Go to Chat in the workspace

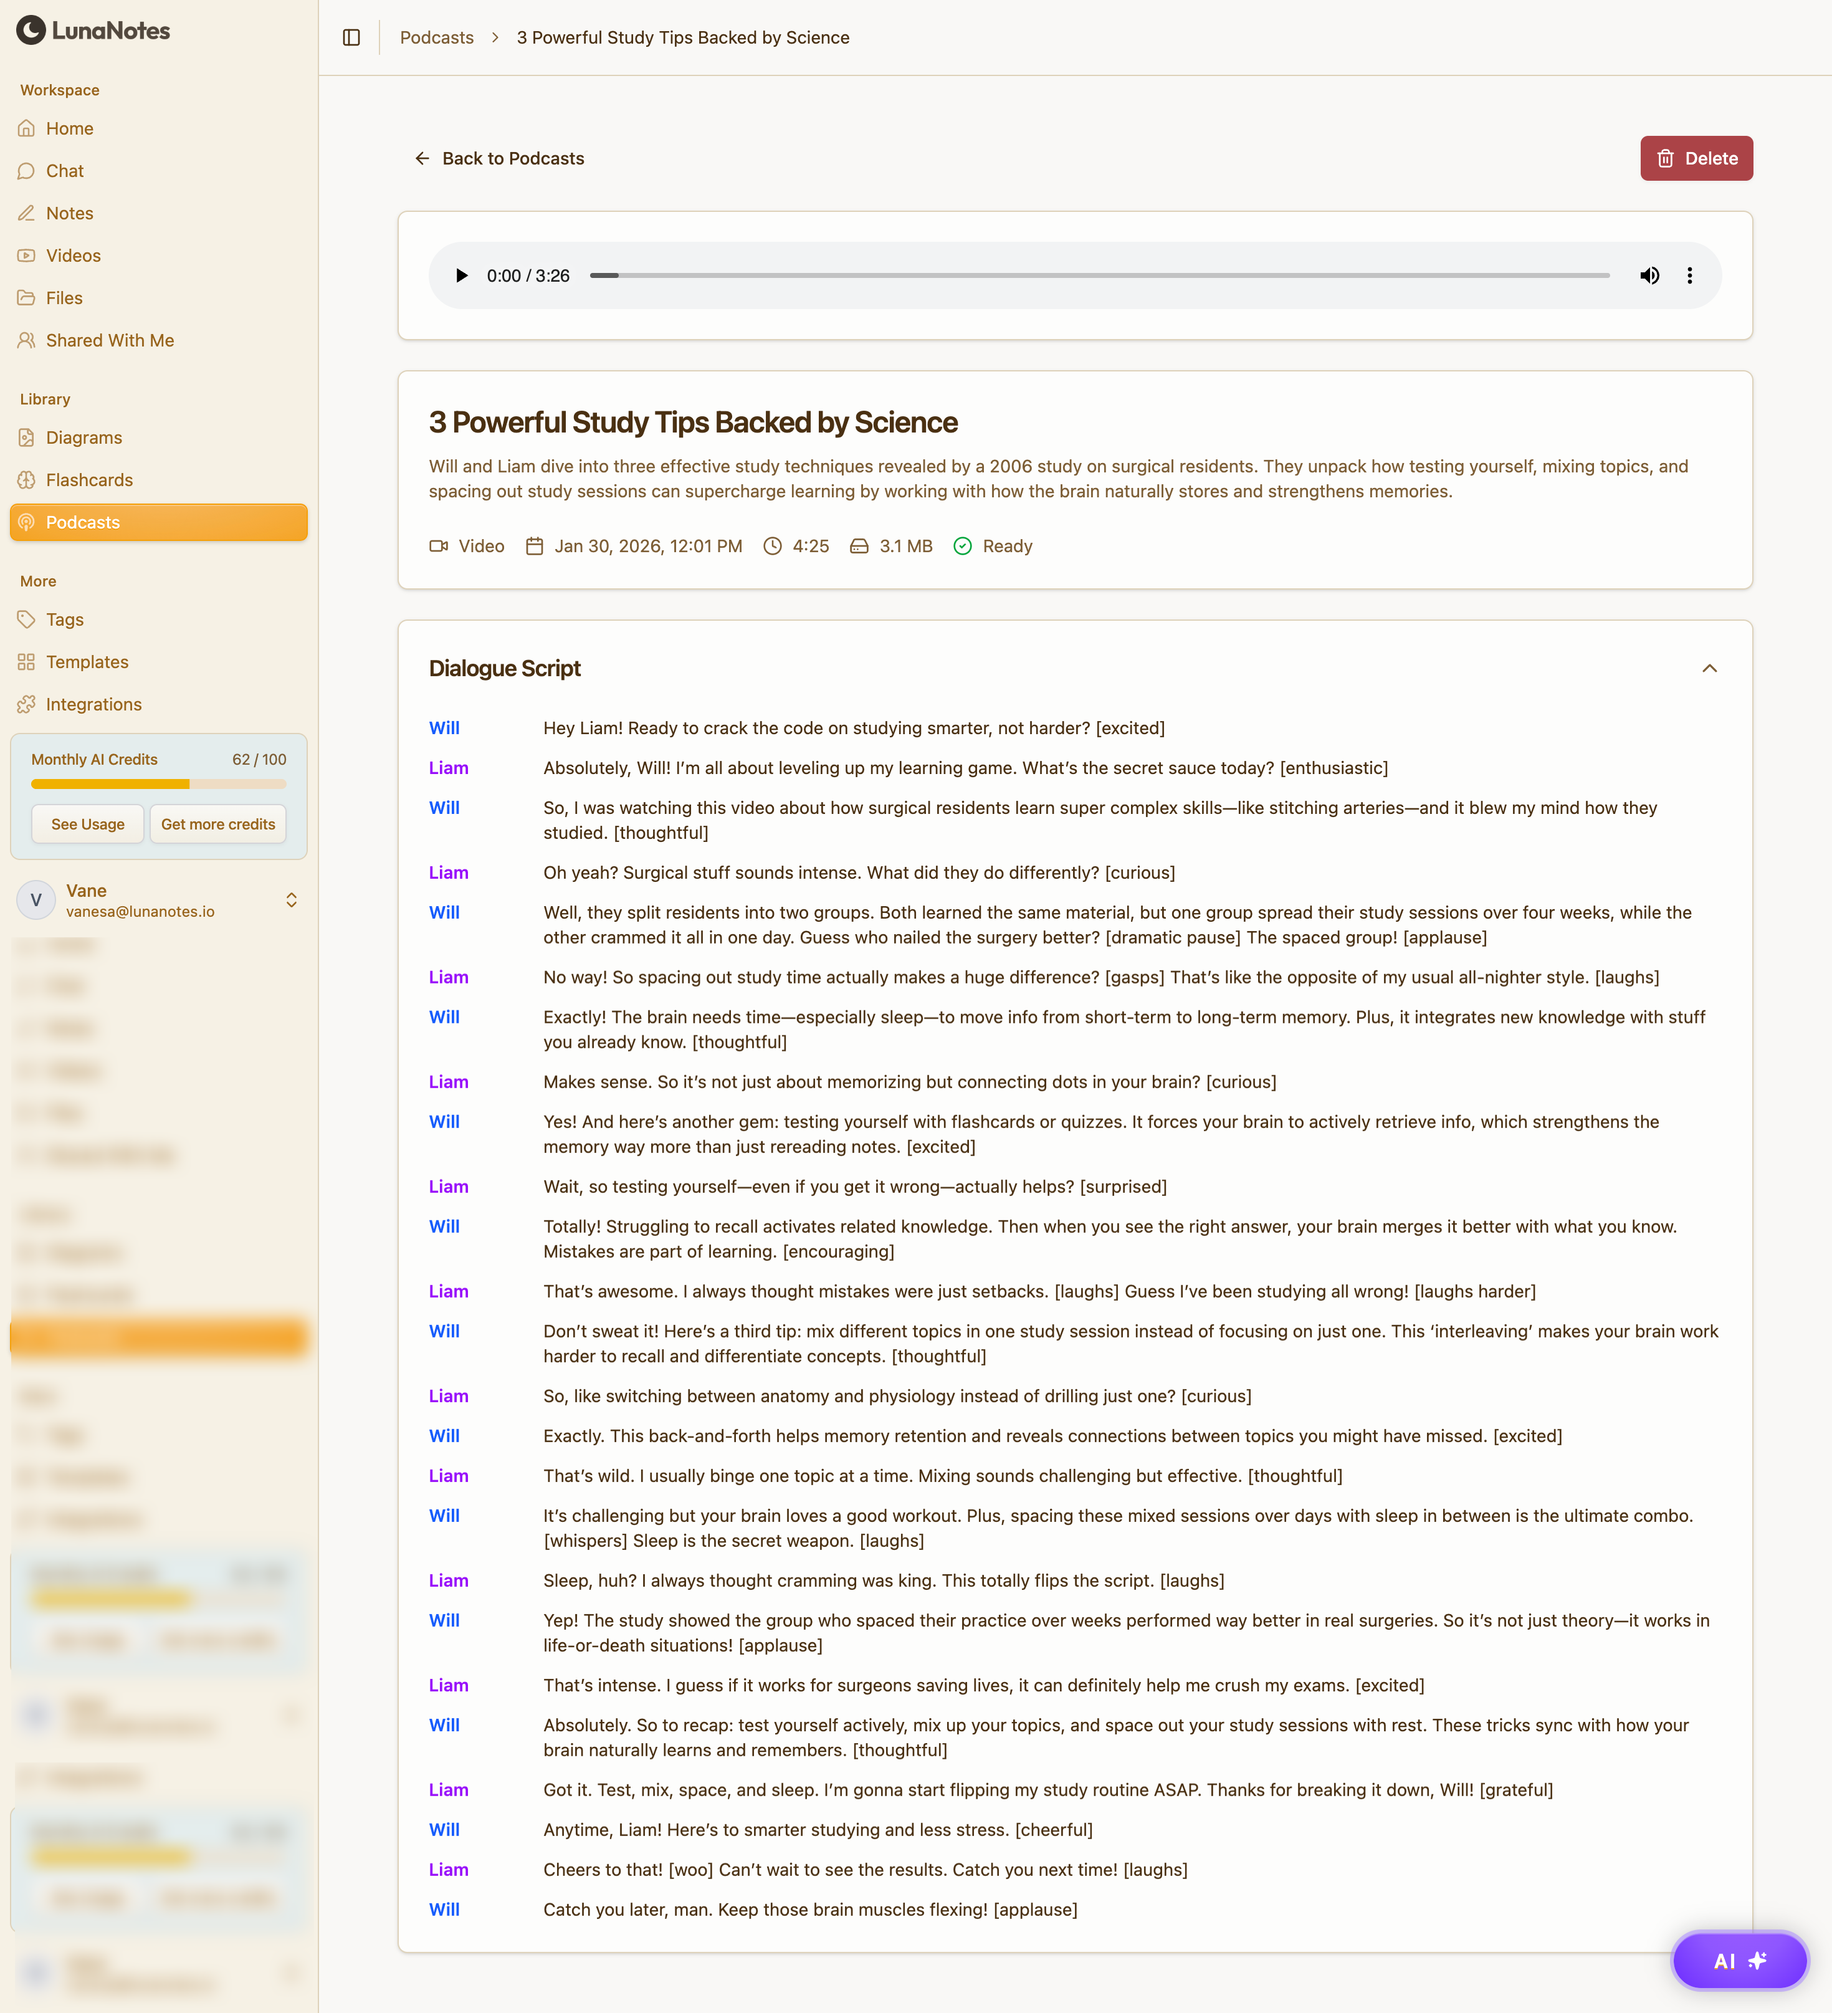click(x=65, y=171)
